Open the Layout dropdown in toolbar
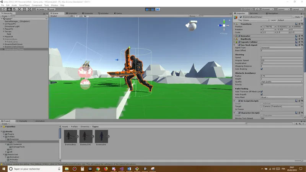Viewport: 306px width, 172px height. point(298,9)
